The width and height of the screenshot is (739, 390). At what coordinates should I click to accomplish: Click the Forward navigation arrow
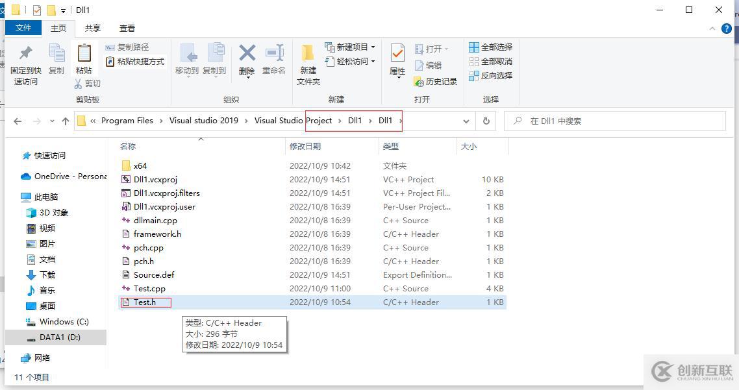[37, 121]
